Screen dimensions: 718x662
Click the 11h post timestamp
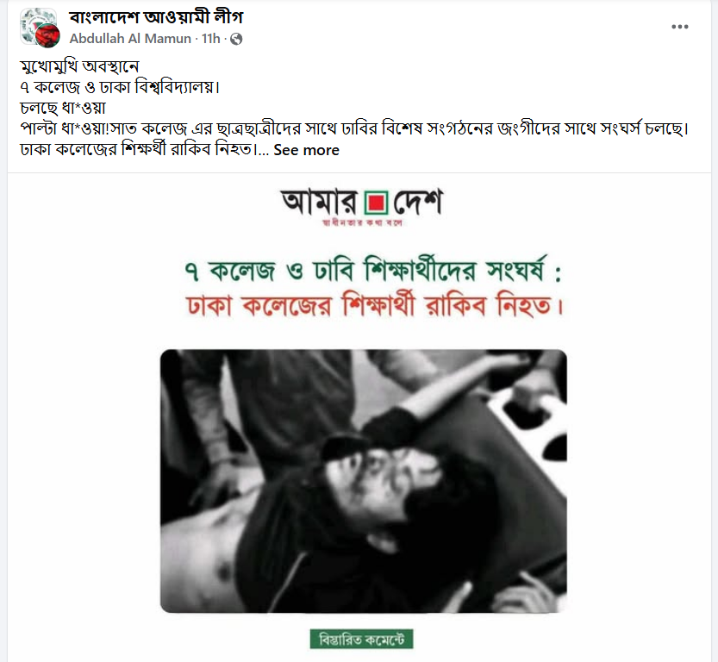click(210, 39)
